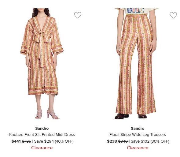Favorite the Knotted Front-Slit Midi Dress with heart icon

78,15
